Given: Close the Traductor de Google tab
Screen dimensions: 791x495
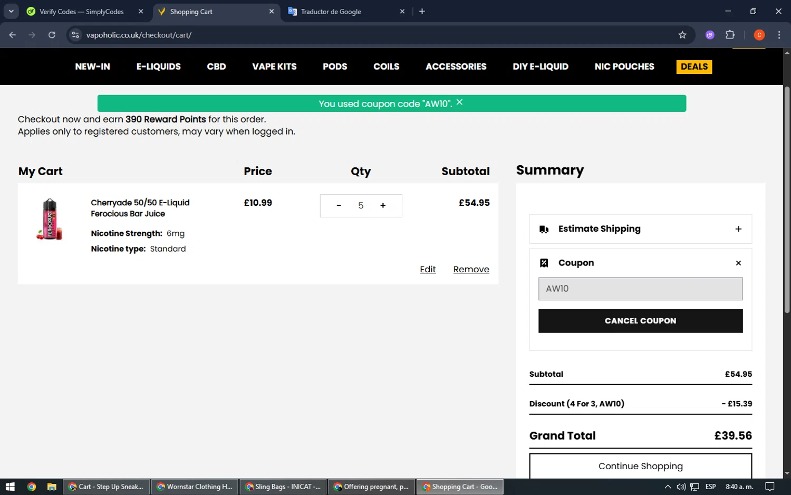Looking at the screenshot, I should (x=402, y=11).
